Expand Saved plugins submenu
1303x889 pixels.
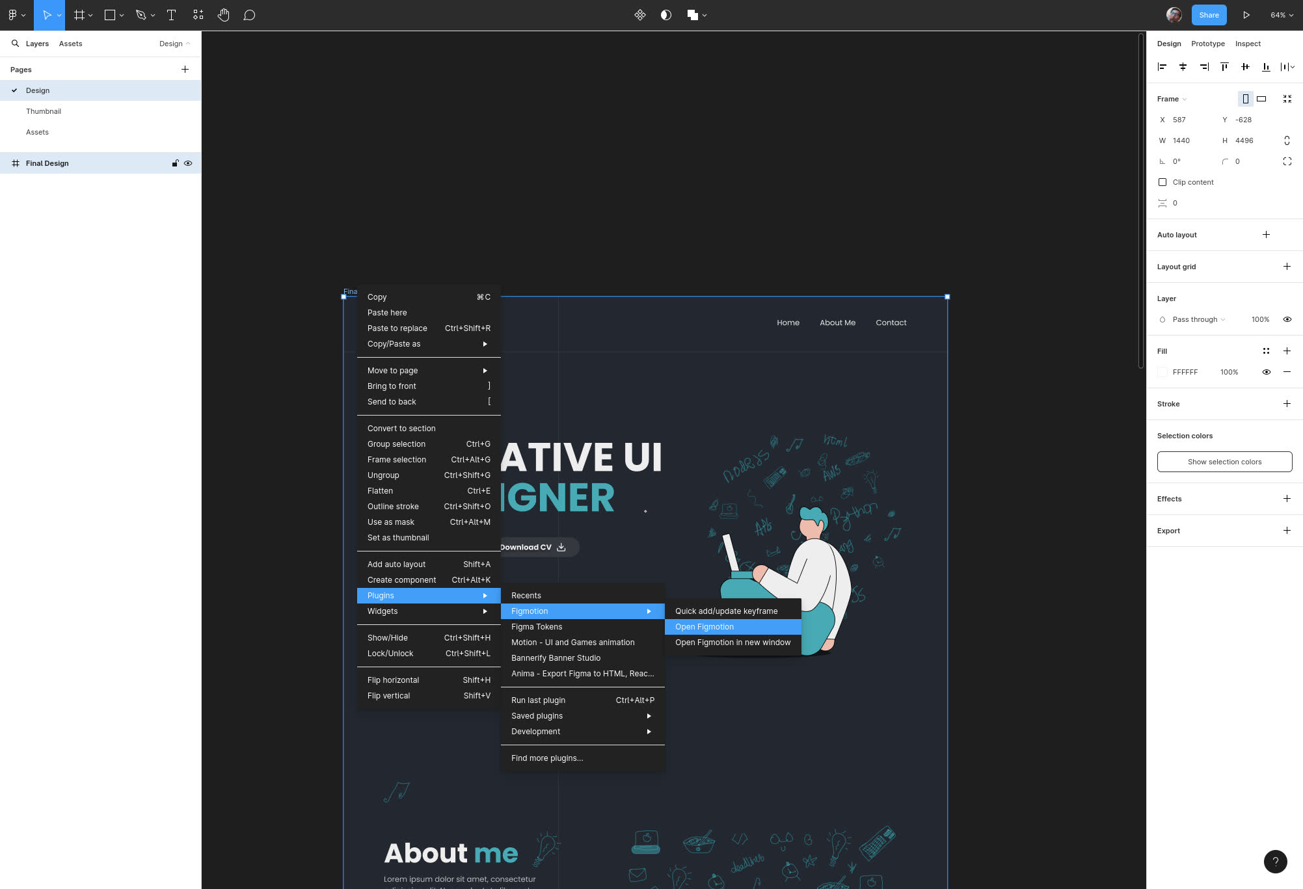coord(583,716)
